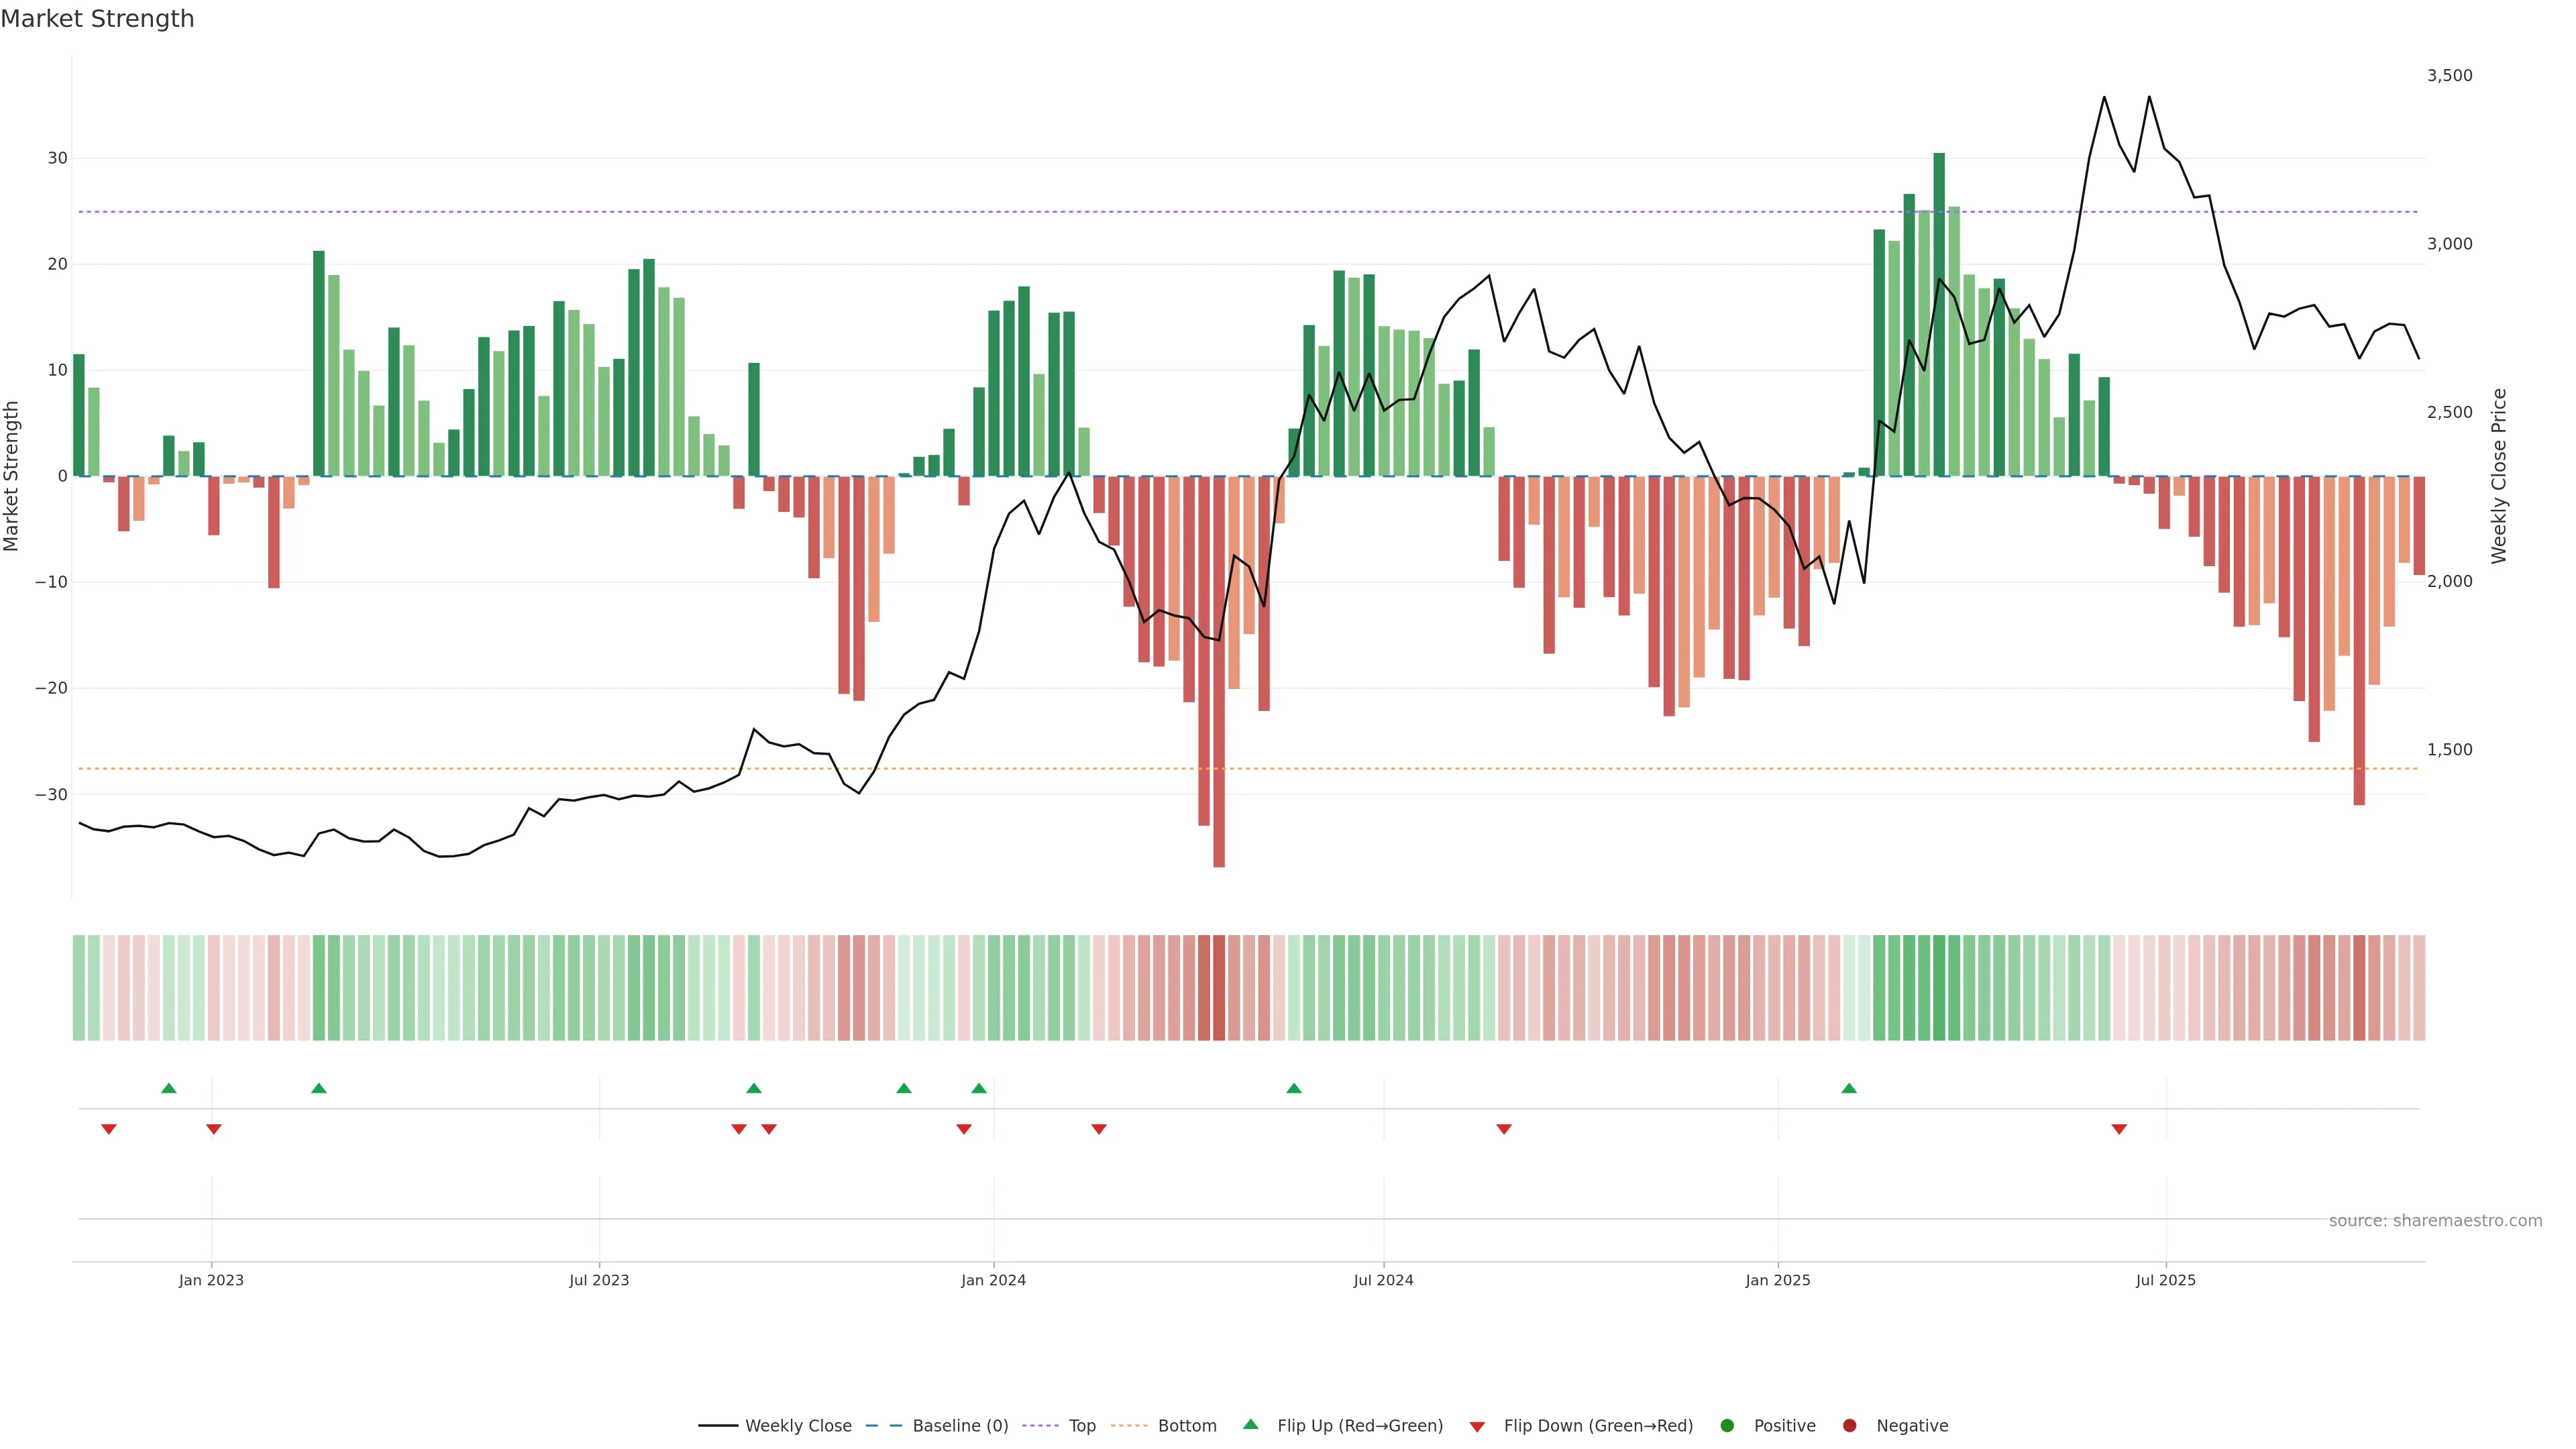
Task: Click the Market Strength chart title
Action: tap(97, 19)
